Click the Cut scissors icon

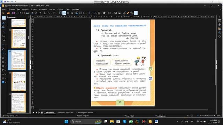point(32,13)
